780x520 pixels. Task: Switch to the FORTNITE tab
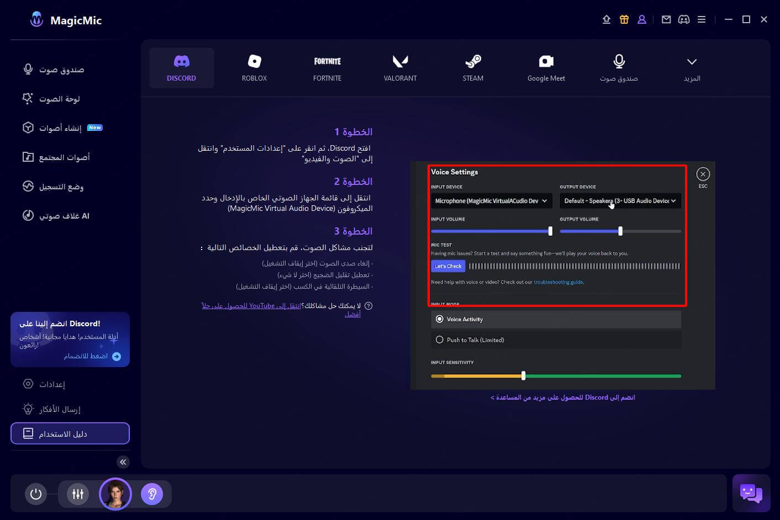tap(327, 68)
